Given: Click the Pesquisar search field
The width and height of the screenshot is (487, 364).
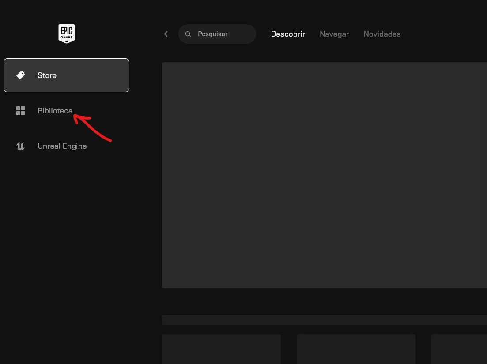Looking at the screenshot, I should 217,34.
